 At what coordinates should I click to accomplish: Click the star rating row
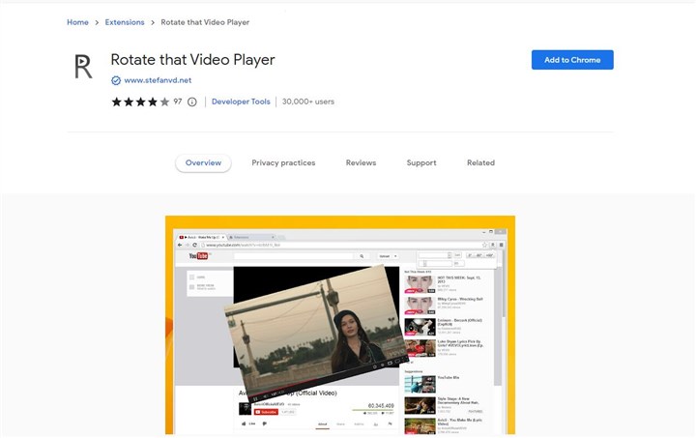pos(140,102)
